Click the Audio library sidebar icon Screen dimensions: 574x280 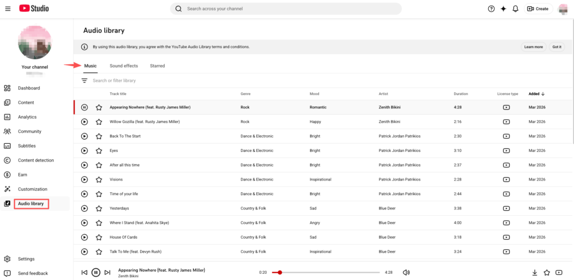point(7,203)
